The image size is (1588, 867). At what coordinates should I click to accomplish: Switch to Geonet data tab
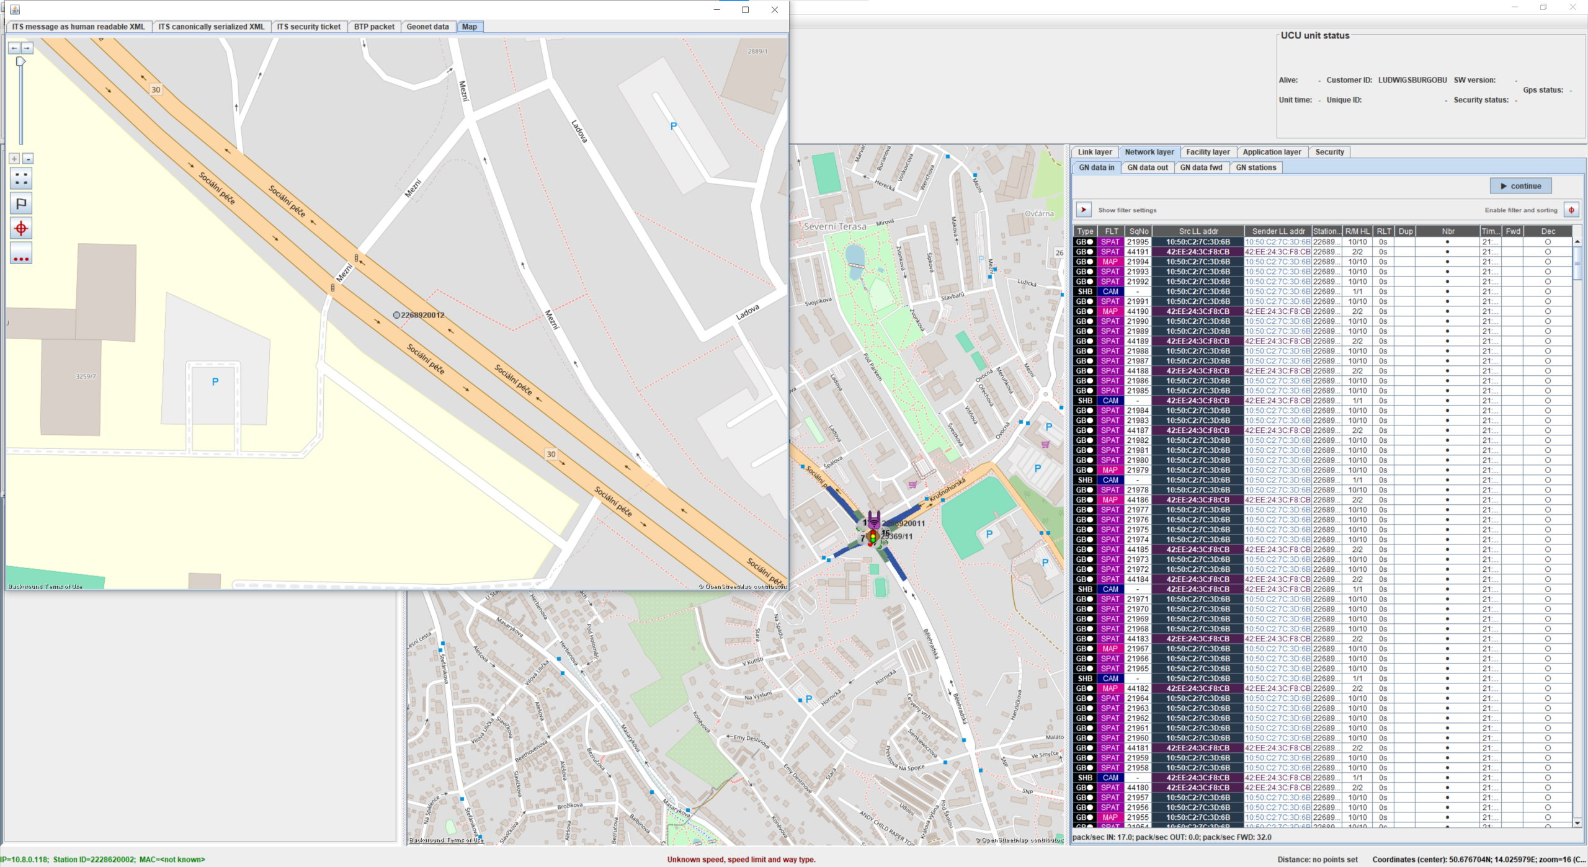click(x=427, y=27)
